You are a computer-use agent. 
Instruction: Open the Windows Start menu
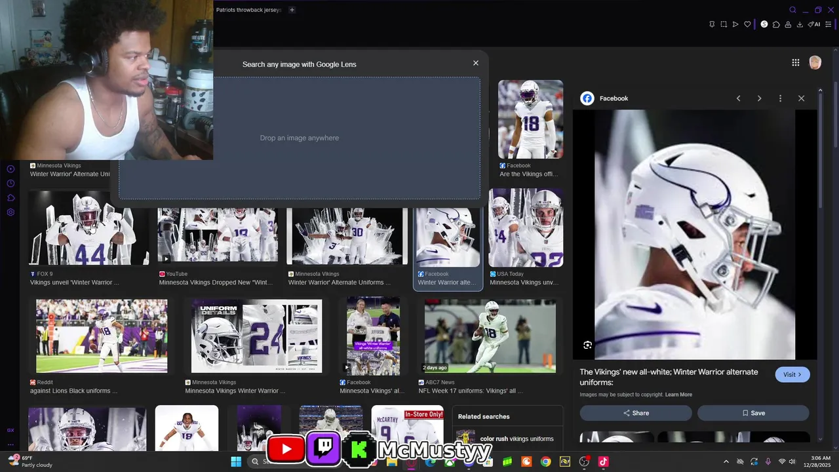(x=236, y=462)
